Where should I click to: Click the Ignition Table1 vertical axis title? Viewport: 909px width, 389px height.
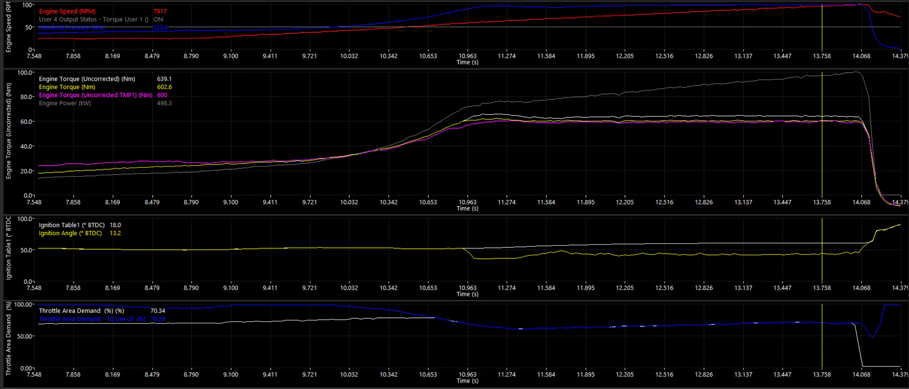[8, 247]
